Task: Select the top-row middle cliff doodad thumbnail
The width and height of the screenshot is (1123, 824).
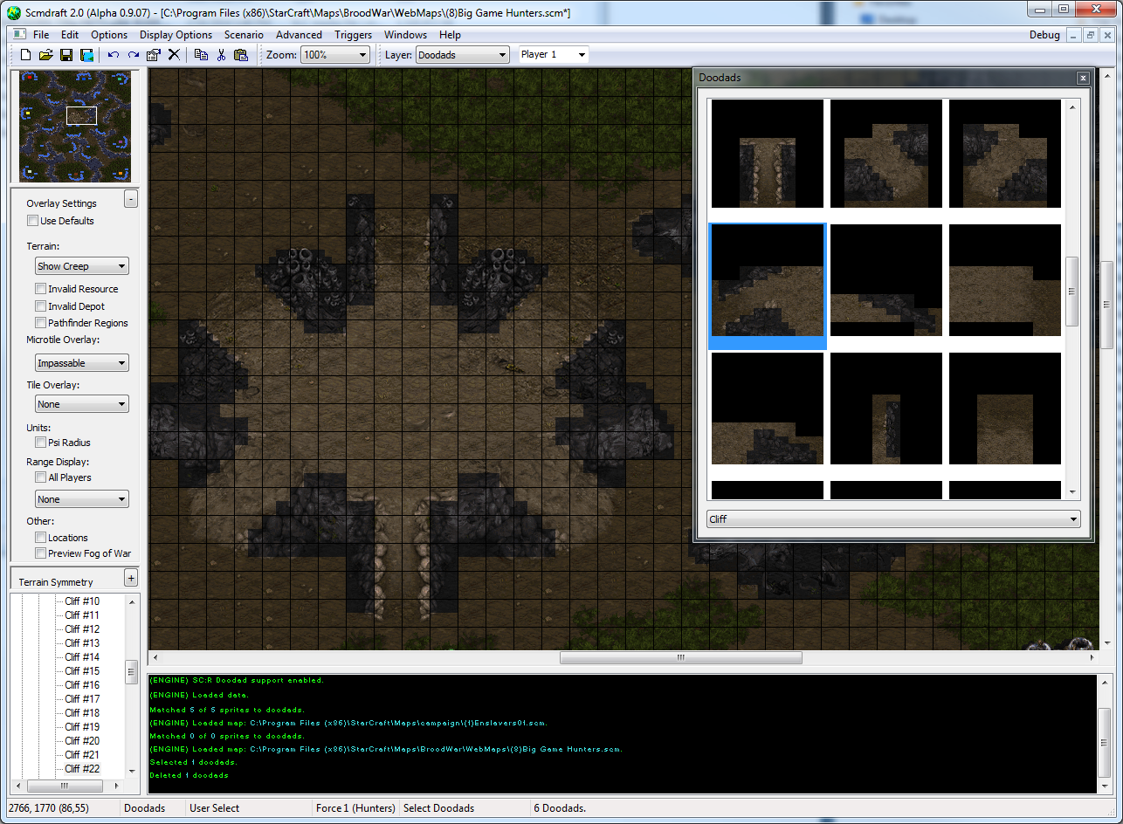Action: point(886,154)
